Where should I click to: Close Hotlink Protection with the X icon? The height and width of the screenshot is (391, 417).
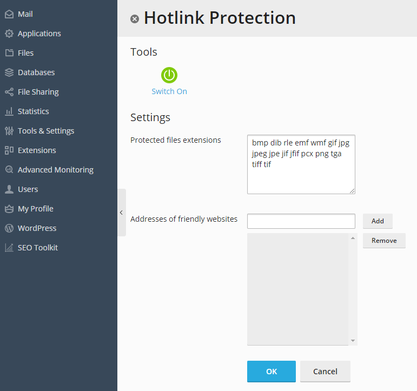tap(135, 19)
